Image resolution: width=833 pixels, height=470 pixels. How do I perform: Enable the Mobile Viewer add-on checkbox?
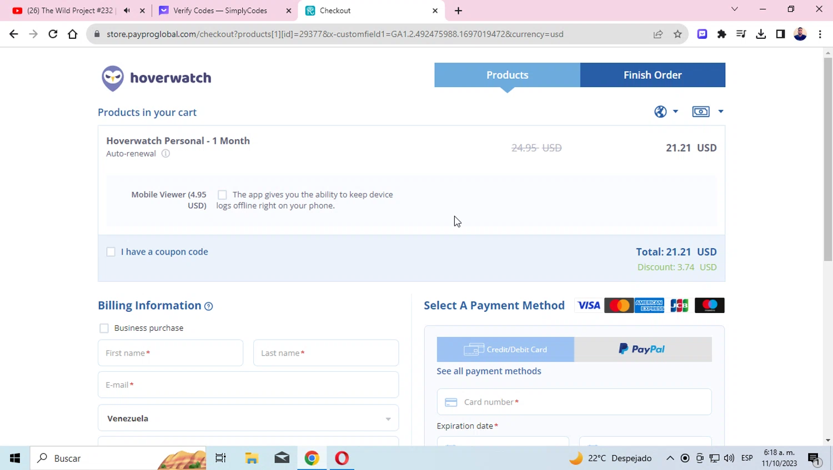click(x=222, y=195)
